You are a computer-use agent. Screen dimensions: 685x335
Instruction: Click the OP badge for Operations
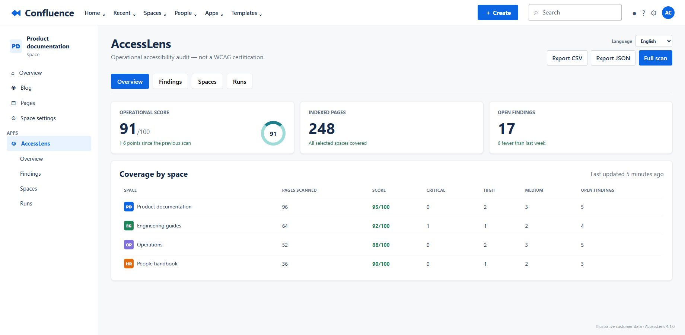pyautogui.click(x=129, y=245)
